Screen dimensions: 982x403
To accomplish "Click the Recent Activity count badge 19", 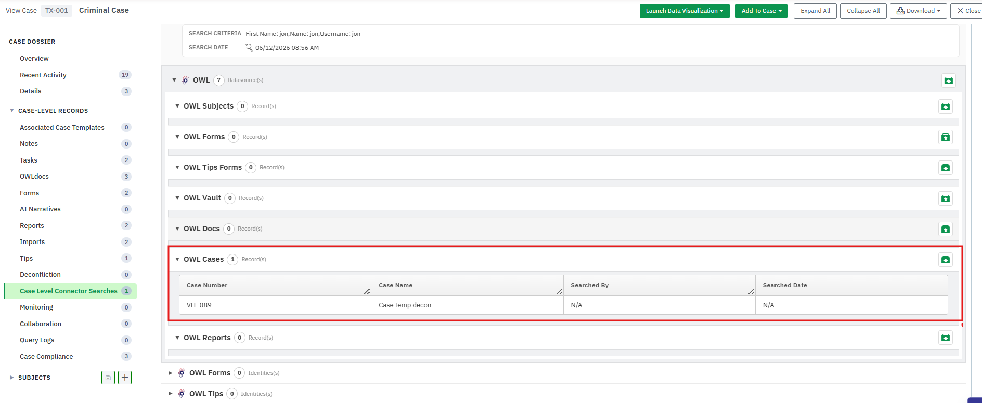I will point(125,75).
